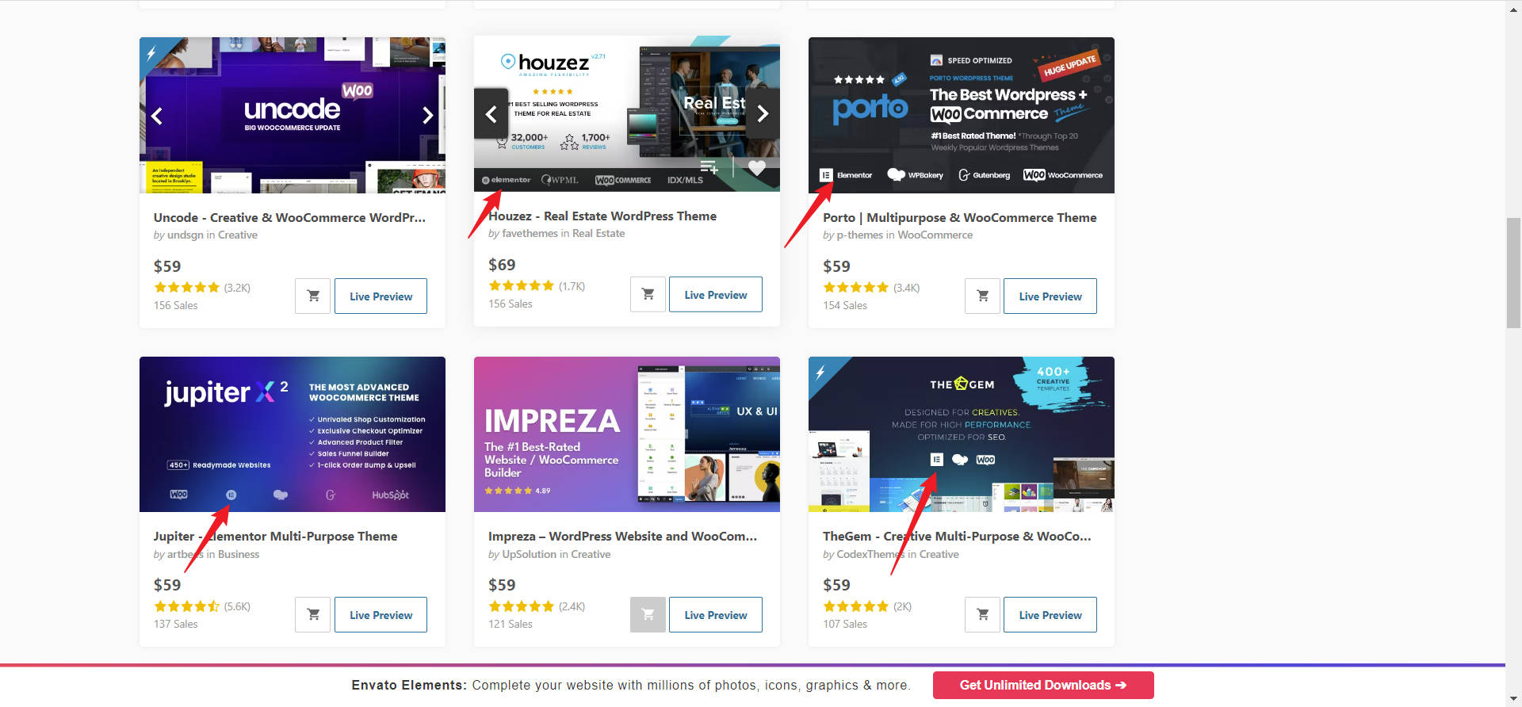Open Live Preview for Jupiter
Image resolution: width=1522 pixels, height=707 pixels.
(x=380, y=614)
